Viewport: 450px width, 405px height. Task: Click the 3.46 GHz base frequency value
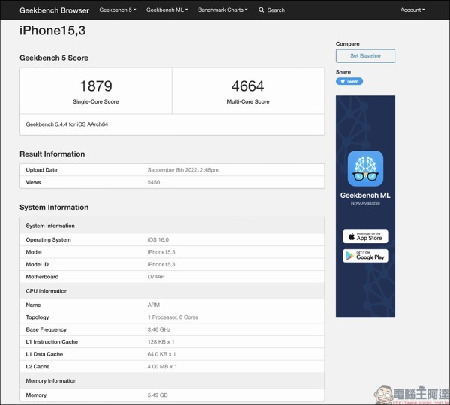click(160, 329)
